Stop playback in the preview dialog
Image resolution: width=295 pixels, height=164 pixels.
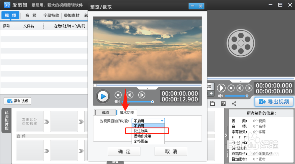tap(118, 95)
